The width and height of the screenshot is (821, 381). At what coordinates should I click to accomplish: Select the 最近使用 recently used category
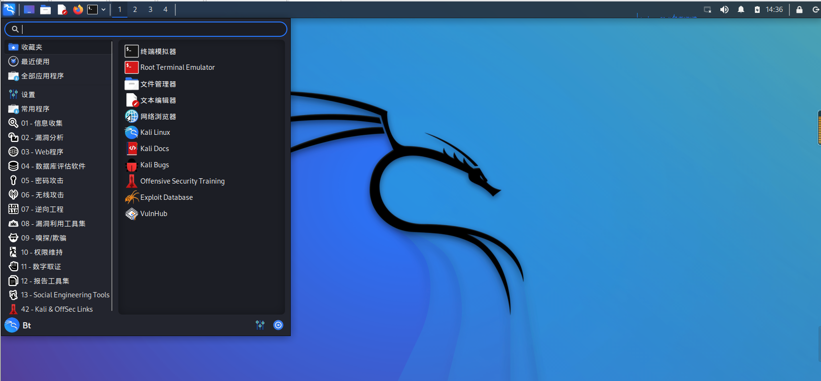pyautogui.click(x=58, y=61)
